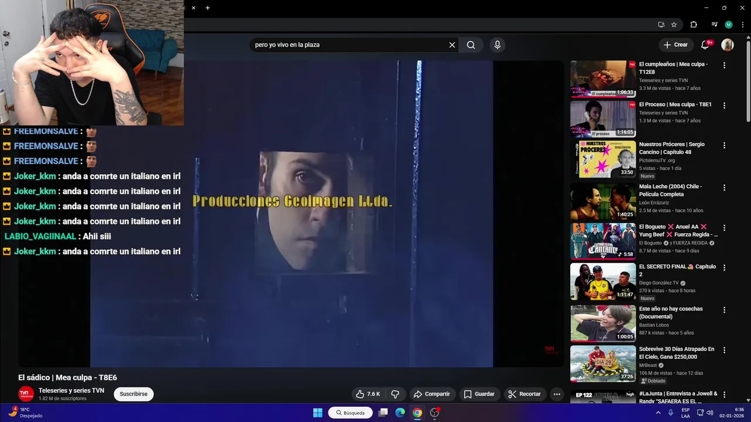Open the green M Chrome profile

729,25
